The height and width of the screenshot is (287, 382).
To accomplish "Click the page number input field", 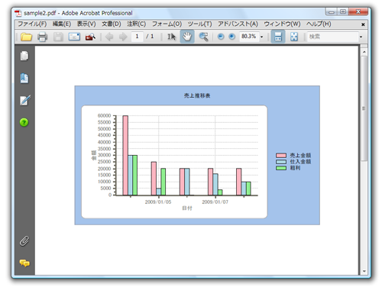I will pyautogui.click(x=138, y=37).
